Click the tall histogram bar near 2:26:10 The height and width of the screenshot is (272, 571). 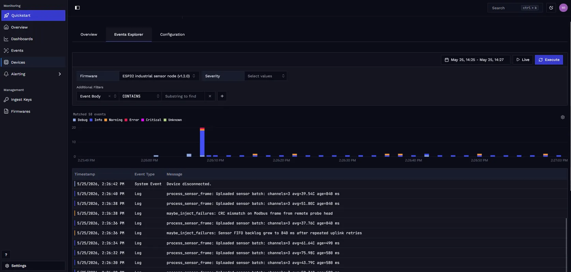click(202, 142)
